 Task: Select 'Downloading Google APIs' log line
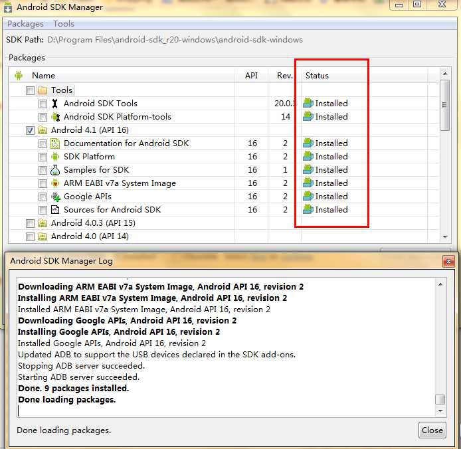pos(127,321)
